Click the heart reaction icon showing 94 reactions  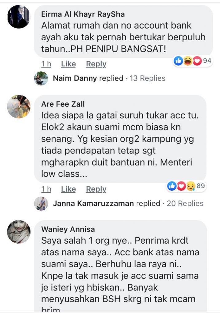pos(197,61)
